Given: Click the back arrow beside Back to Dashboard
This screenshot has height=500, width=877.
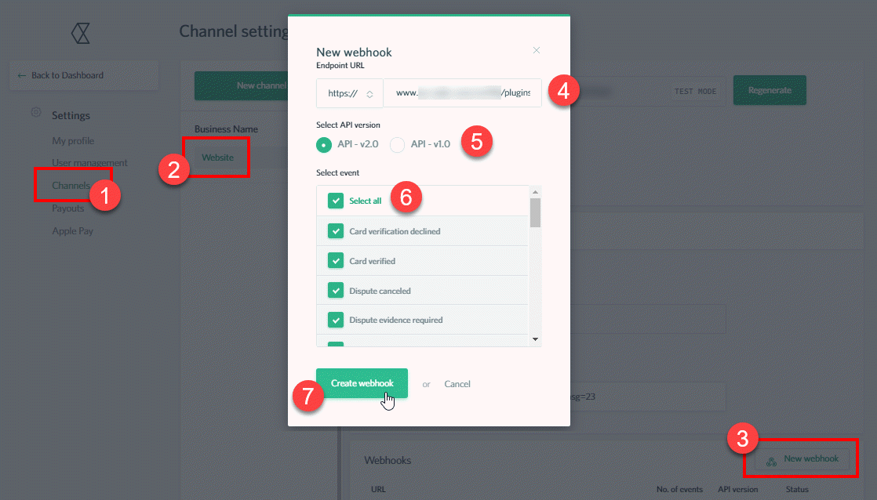Looking at the screenshot, I should [x=21, y=74].
